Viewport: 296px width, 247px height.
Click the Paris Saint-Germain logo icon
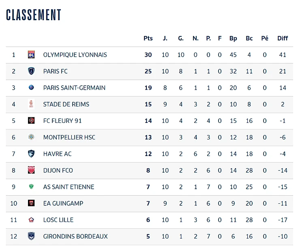pos(31,88)
